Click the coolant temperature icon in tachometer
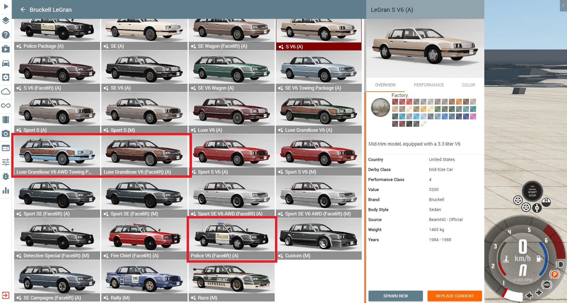 pyautogui.click(x=506, y=259)
